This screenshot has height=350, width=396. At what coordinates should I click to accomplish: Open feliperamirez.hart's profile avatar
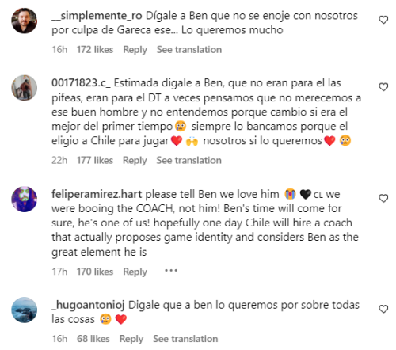coord(25,199)
